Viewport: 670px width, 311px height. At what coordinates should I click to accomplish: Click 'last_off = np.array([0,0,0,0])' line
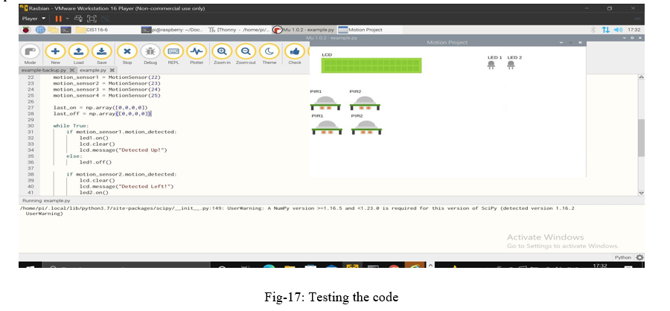pos(102,114)
